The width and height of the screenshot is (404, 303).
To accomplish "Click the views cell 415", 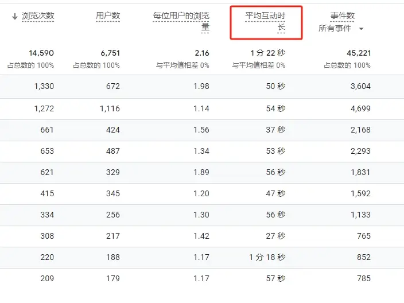I will point(47,193).
